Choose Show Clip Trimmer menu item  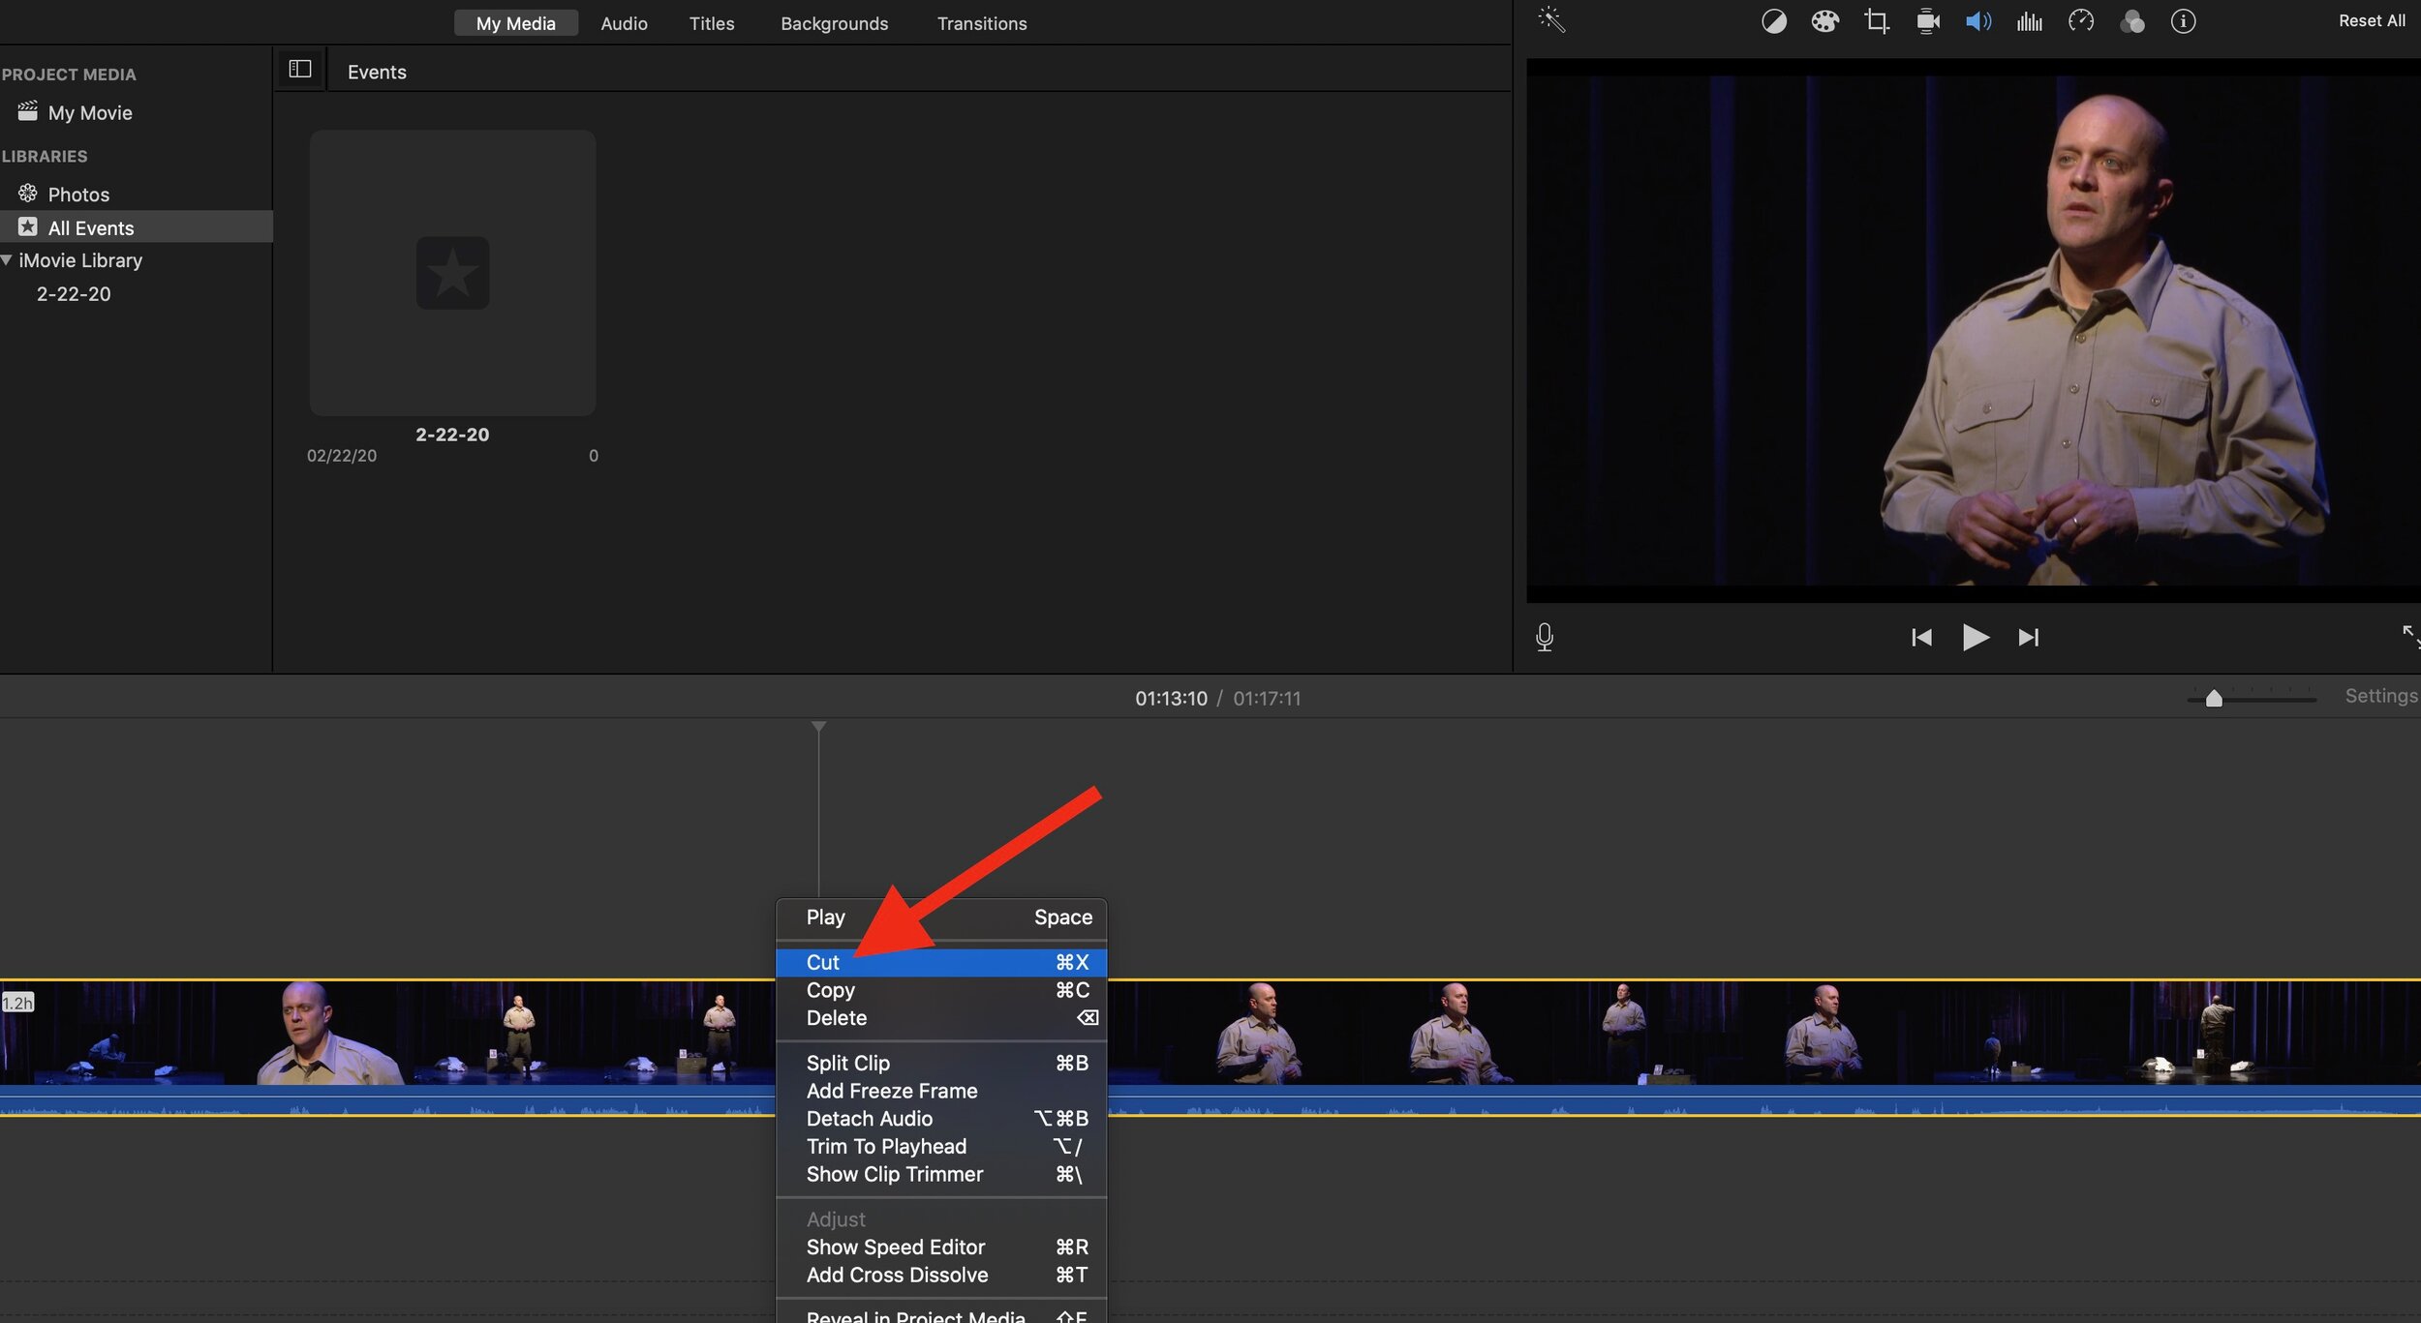(x=941, y=1175)
